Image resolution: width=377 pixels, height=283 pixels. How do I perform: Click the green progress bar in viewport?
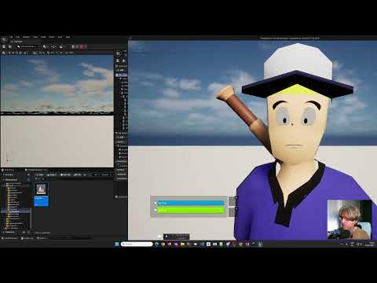[191, 210]
